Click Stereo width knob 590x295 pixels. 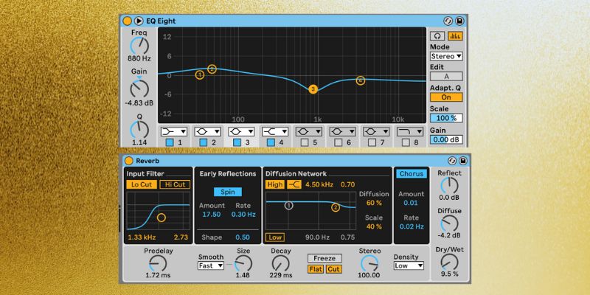click(369, 263)
